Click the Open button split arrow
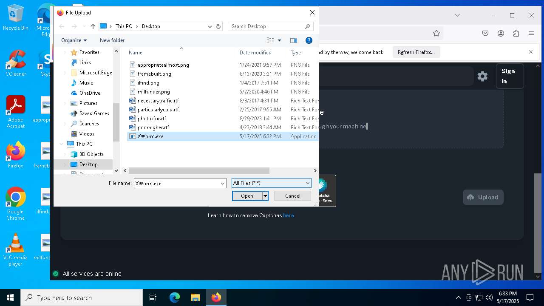 (265, 196)
